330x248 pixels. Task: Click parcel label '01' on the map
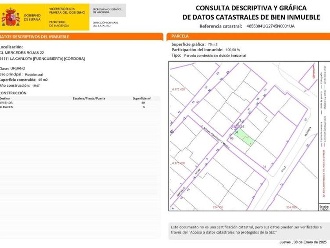tap(264, 167)
